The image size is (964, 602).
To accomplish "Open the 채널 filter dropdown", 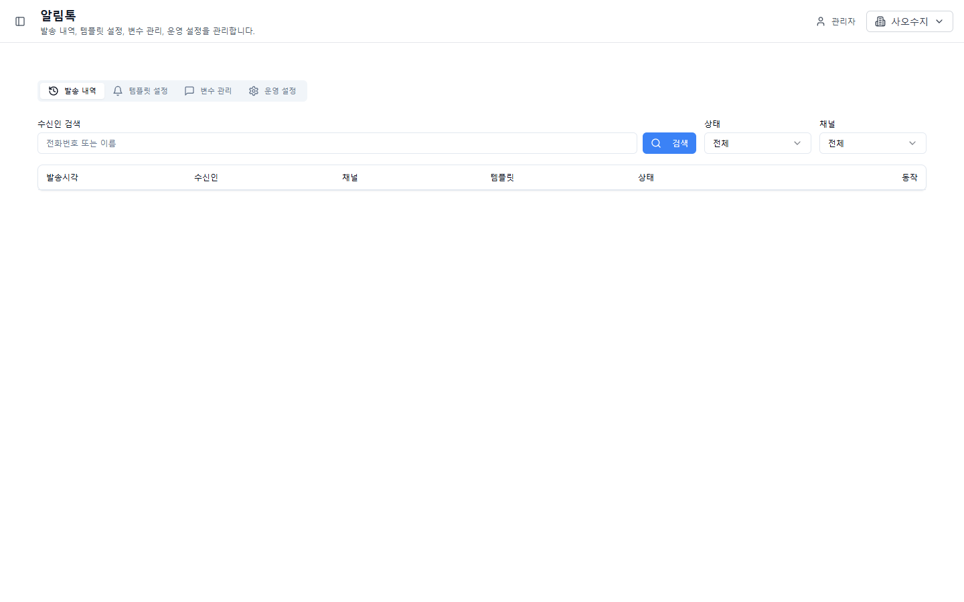I will [x=872, y=142].
